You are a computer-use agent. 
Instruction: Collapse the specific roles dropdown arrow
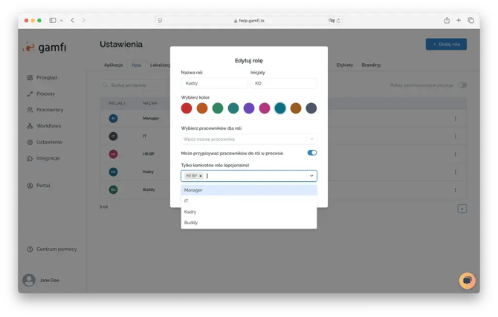click(311, 176)
